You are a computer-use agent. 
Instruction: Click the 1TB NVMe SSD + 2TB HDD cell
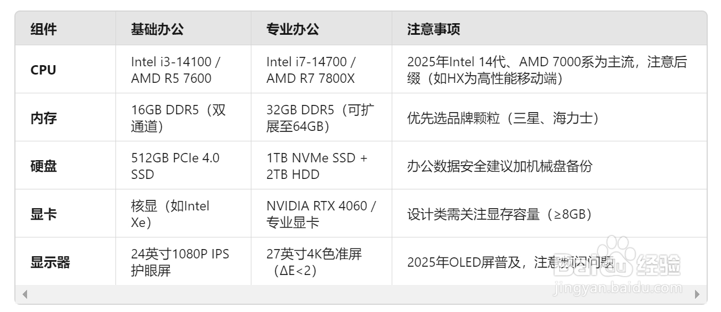(x=317, y=166)
